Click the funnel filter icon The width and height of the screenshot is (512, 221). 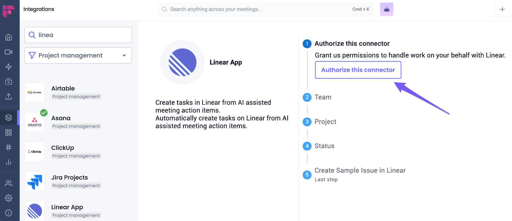(x=32, y=56)
